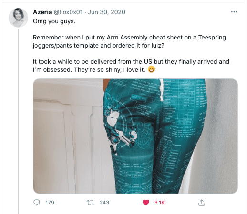This screenshot has width=247, height=214.
Task: Open the three-dot more options menu
Action: [x=234, y=12]
